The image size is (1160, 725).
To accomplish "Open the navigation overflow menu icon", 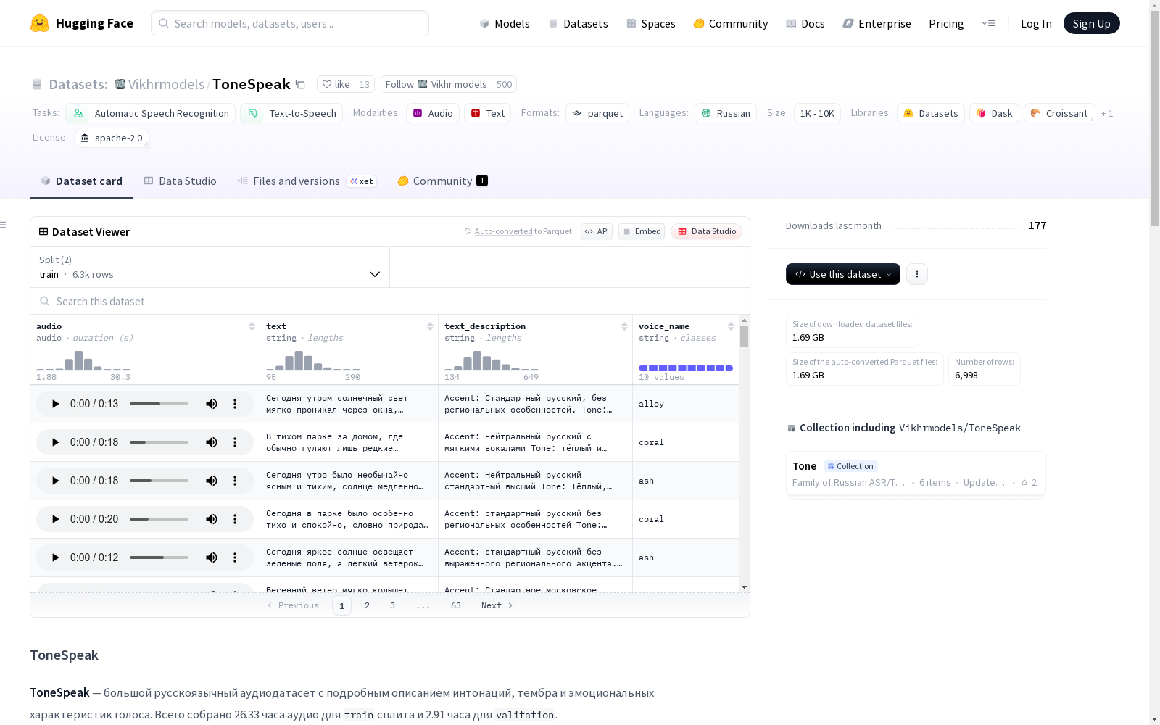I will [x=988, y=23].
